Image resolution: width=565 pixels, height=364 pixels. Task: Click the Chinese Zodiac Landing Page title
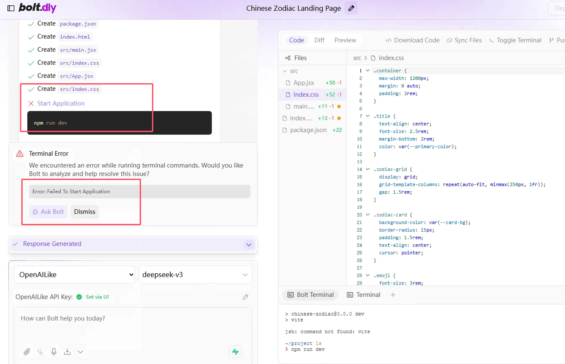tap(293, 8)
